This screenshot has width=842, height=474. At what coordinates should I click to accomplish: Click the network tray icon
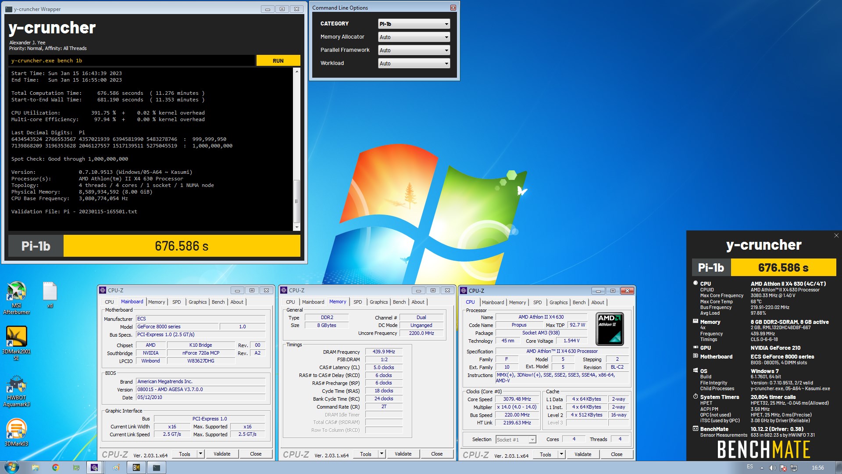[794, 468]
